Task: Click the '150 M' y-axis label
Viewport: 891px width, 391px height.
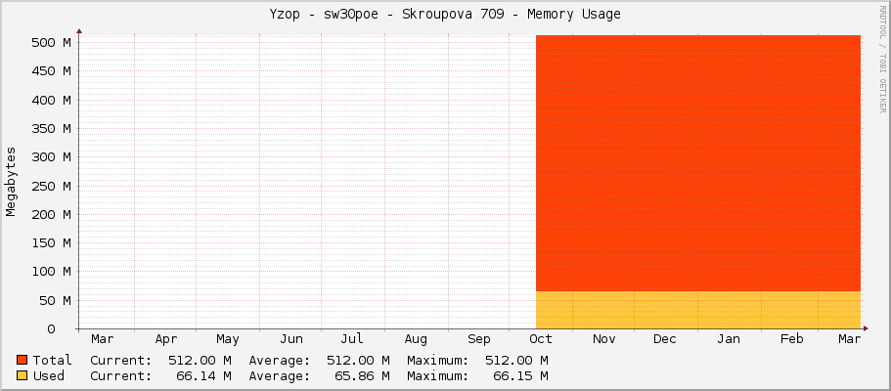Action: click(52, 242)
